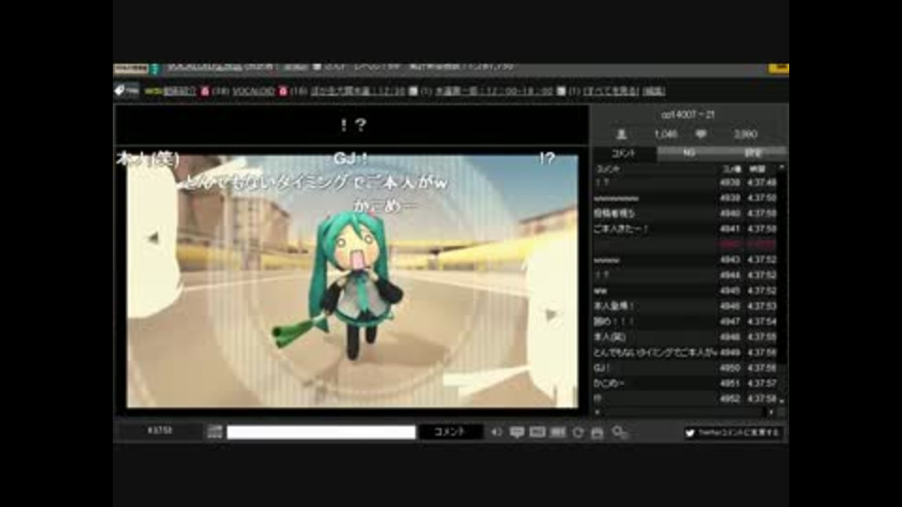902x507 pixels.
Task: Select the highlighted red comment row 4942
Action: pos(685,244)
